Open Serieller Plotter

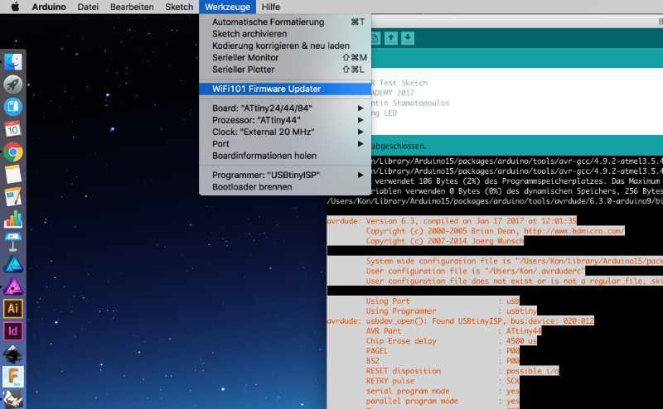285,70
